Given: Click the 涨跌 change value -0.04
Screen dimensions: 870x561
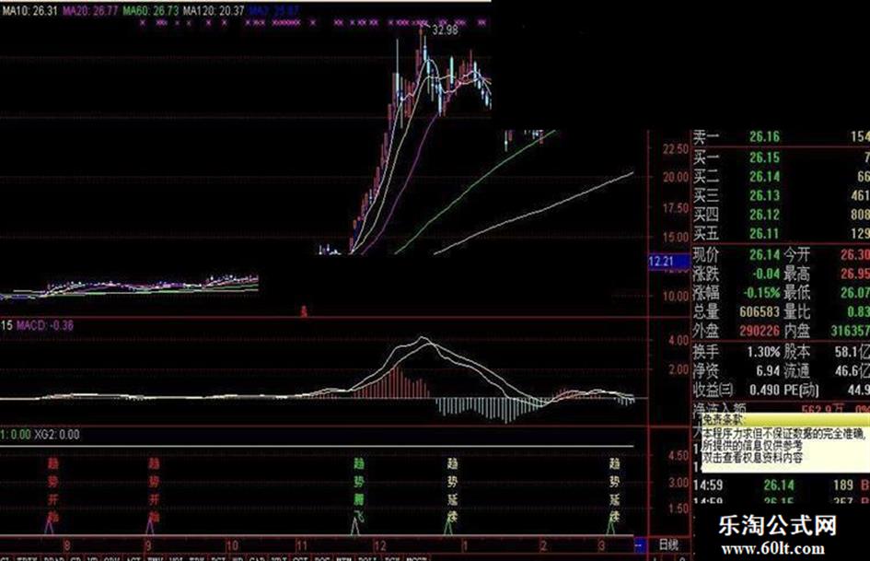Looking at the screenshot, I should click(x=766, y=274).
